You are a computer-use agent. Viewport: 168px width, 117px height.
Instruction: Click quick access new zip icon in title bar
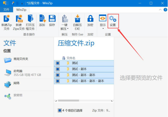point(13,3)
